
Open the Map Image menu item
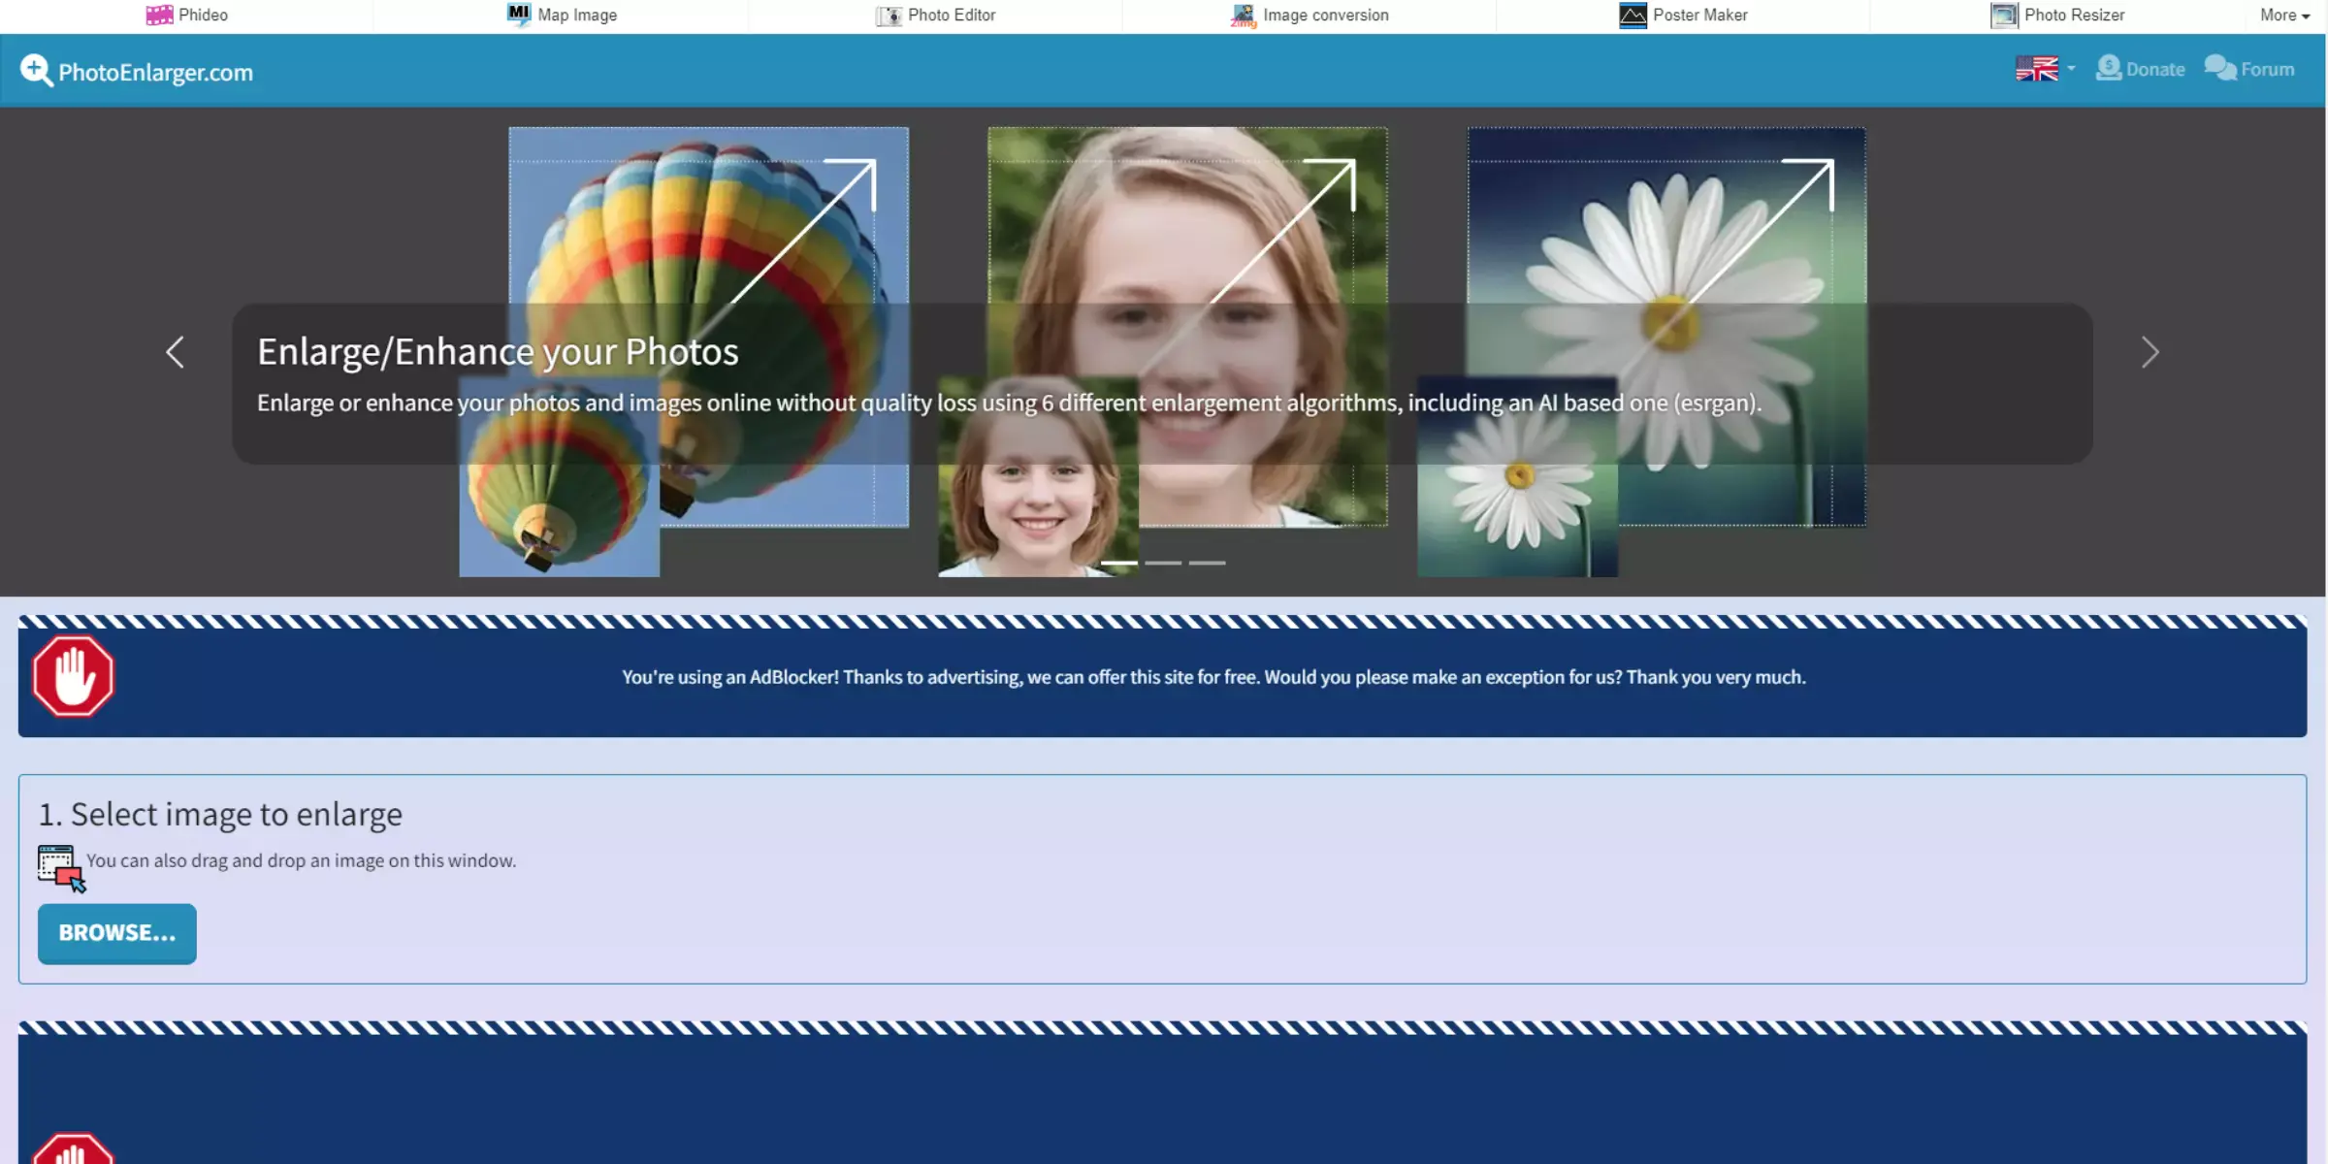(x=562, y=16)
